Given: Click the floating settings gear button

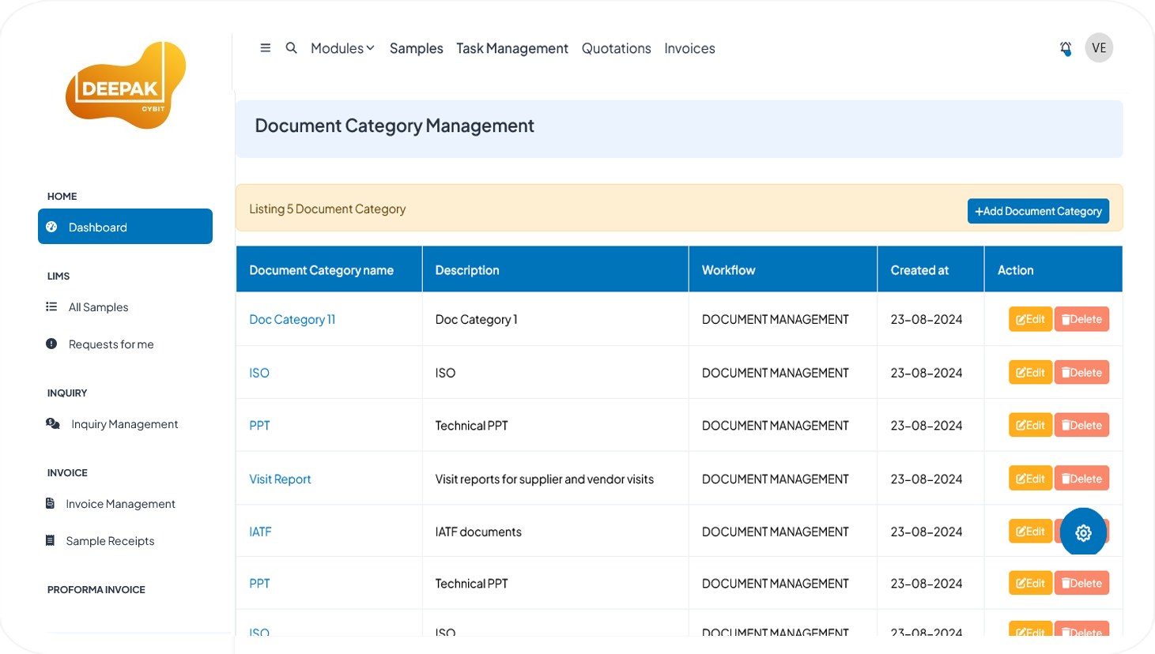Looking at the screenshot, I should tap(1083, 532).
